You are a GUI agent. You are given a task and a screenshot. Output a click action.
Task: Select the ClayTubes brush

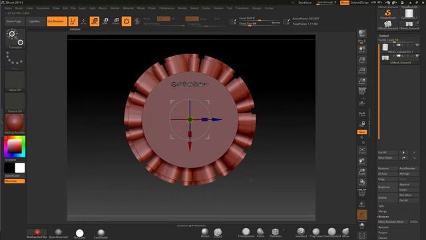pos(316,233)
